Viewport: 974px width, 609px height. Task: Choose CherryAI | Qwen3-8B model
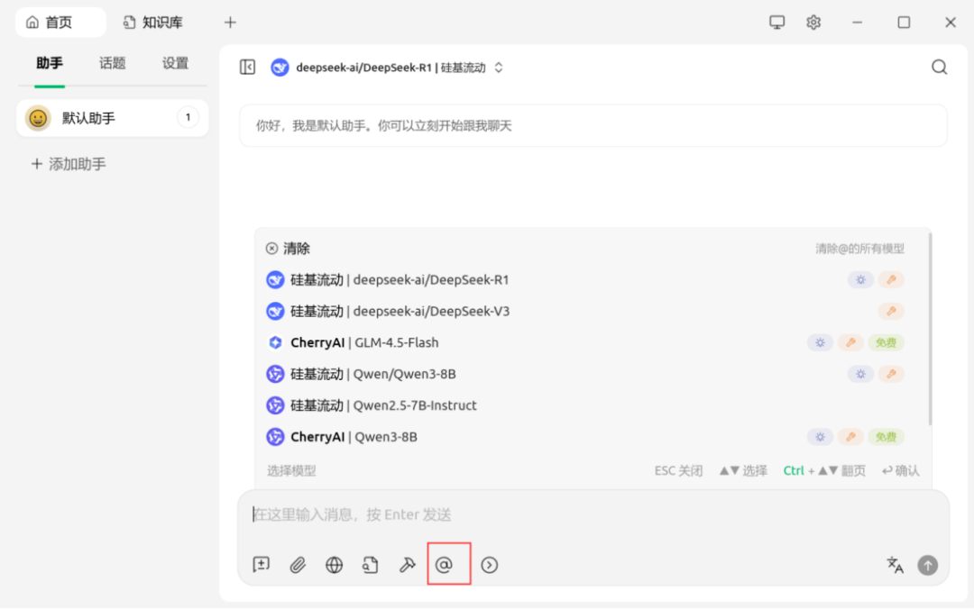[x=584, y=437]
